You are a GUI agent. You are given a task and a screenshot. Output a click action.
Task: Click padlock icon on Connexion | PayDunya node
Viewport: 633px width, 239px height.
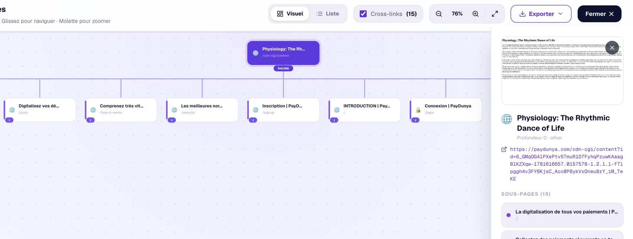(418, 110)
